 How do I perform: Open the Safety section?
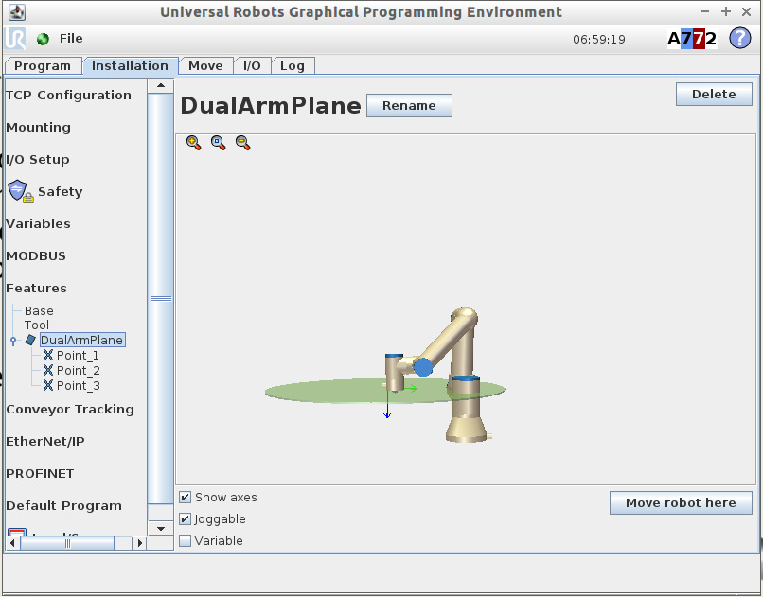click(x=61, y=191)
